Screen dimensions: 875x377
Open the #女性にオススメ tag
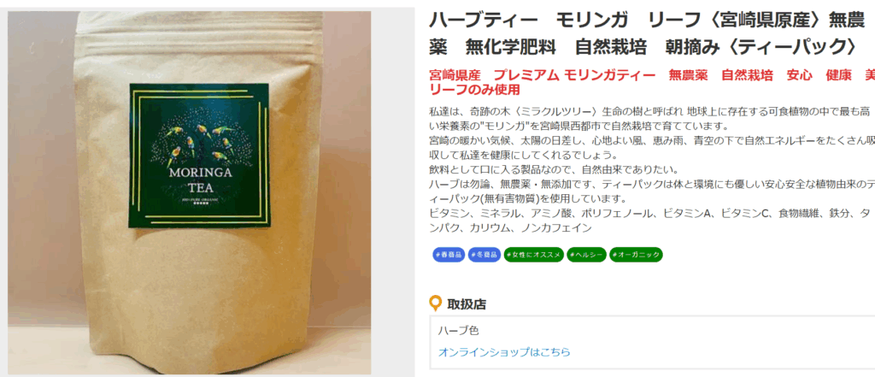[x=534, y=255]
